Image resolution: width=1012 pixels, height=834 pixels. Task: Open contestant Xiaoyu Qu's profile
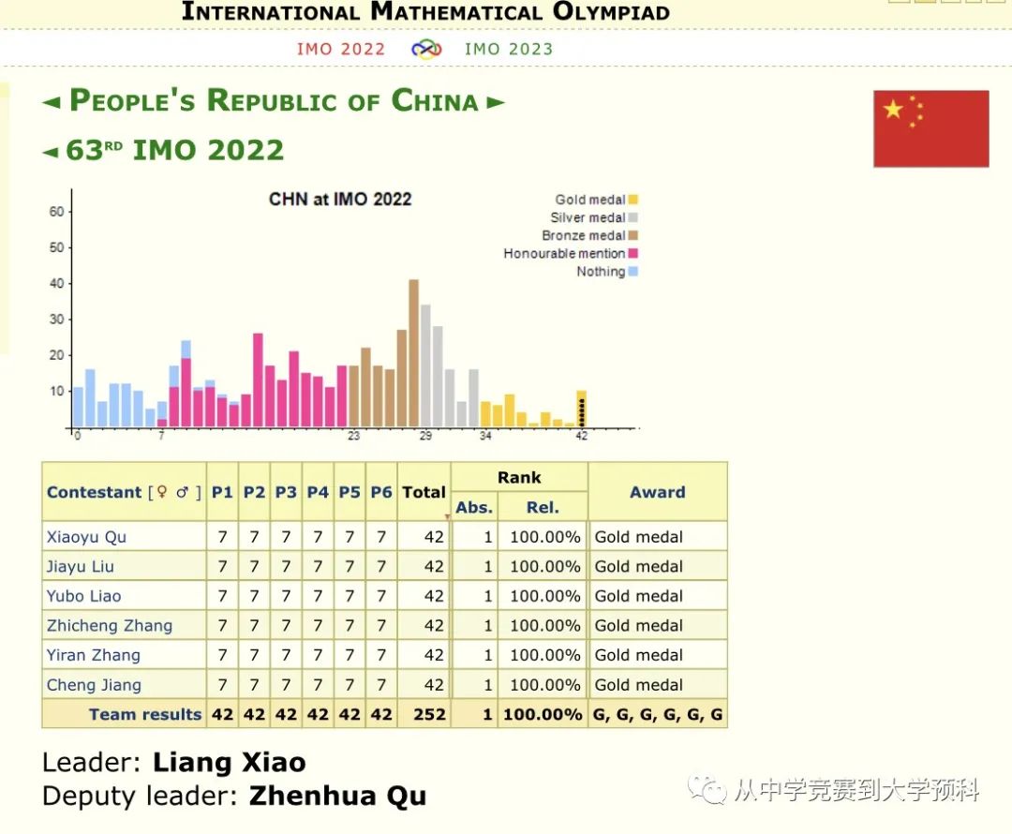point(86,537)
